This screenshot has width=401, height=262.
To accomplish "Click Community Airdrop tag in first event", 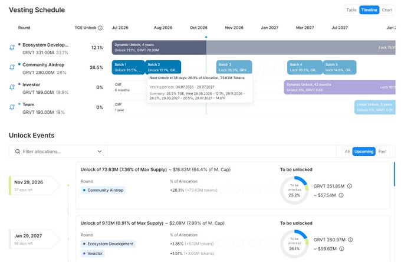I will (x=103, y=190).
